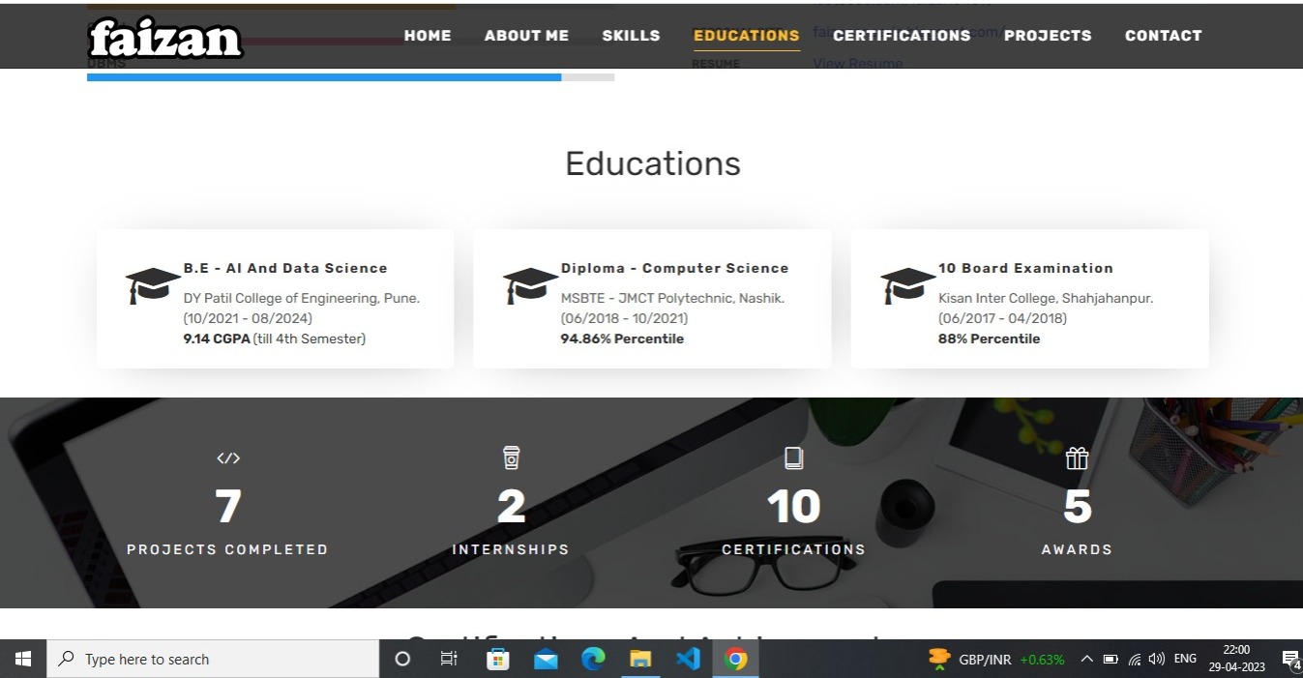Click the jar icon above Internships
Screen dimensions: 1303x678
(511, 457)
